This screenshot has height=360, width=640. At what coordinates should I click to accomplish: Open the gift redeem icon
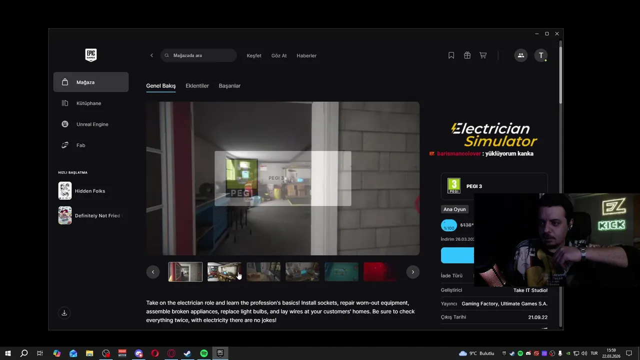467,55
